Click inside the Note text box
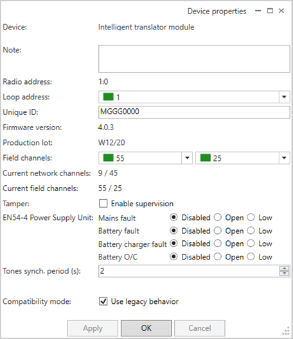 tap(194, 59)
